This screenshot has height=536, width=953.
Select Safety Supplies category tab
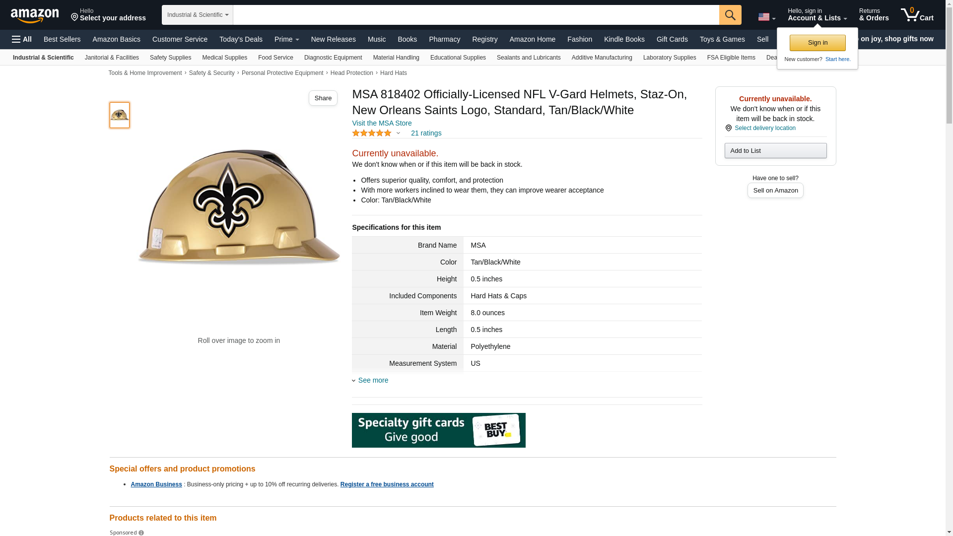point(170,58)
